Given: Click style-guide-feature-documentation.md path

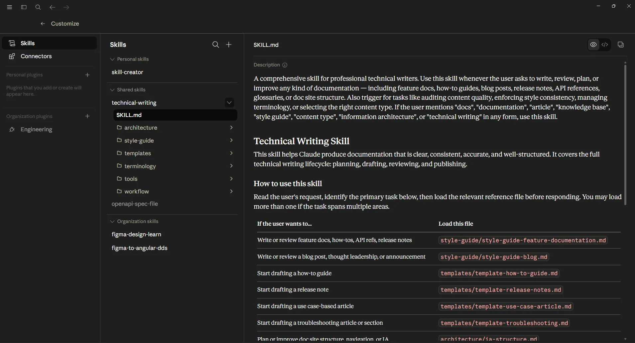Looking at the screenshot, I should coord(523,240).
